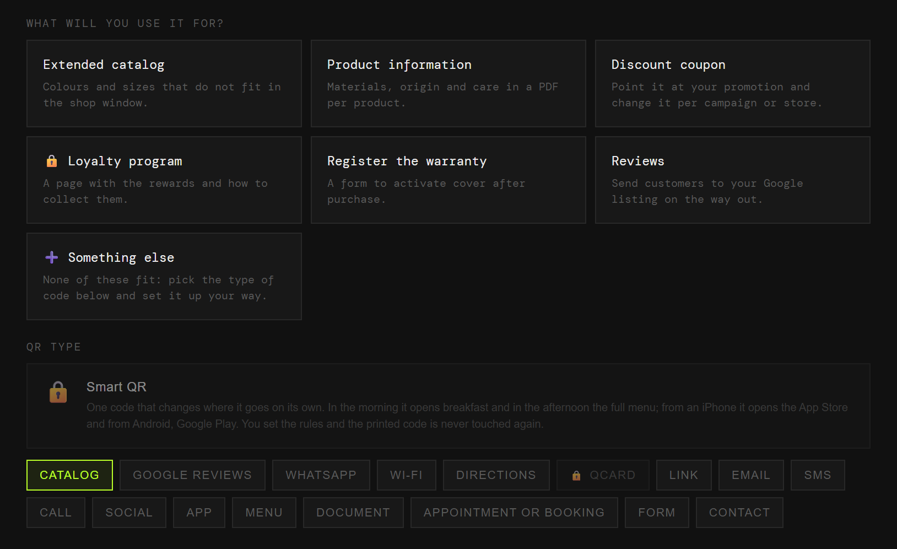Pick the Discount coupon card
This screenshot has width=897, height=549.
click(733, 83)
